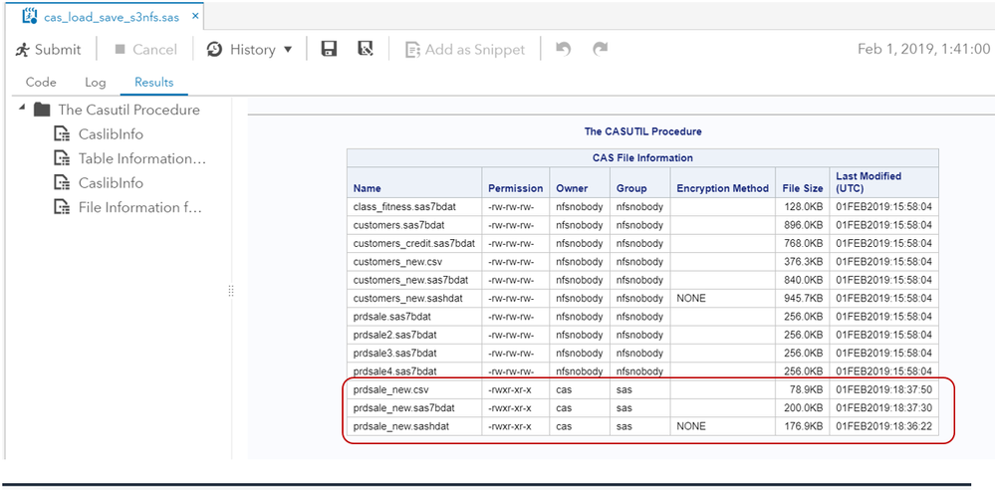Collapse The Casutil Procedure tree node

22,110
